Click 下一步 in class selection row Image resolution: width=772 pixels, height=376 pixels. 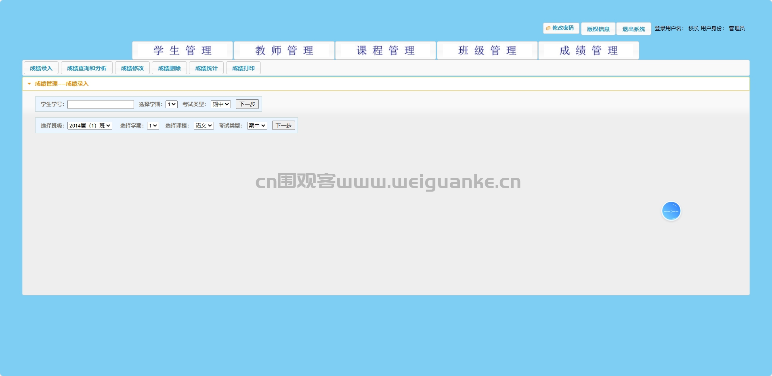(x=283, y=125)
